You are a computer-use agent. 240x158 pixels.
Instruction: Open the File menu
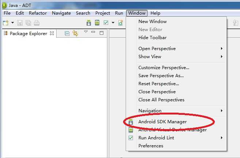coord(7,13)
